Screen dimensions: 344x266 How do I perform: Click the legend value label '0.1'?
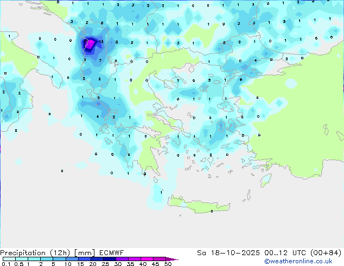point(6,264)
